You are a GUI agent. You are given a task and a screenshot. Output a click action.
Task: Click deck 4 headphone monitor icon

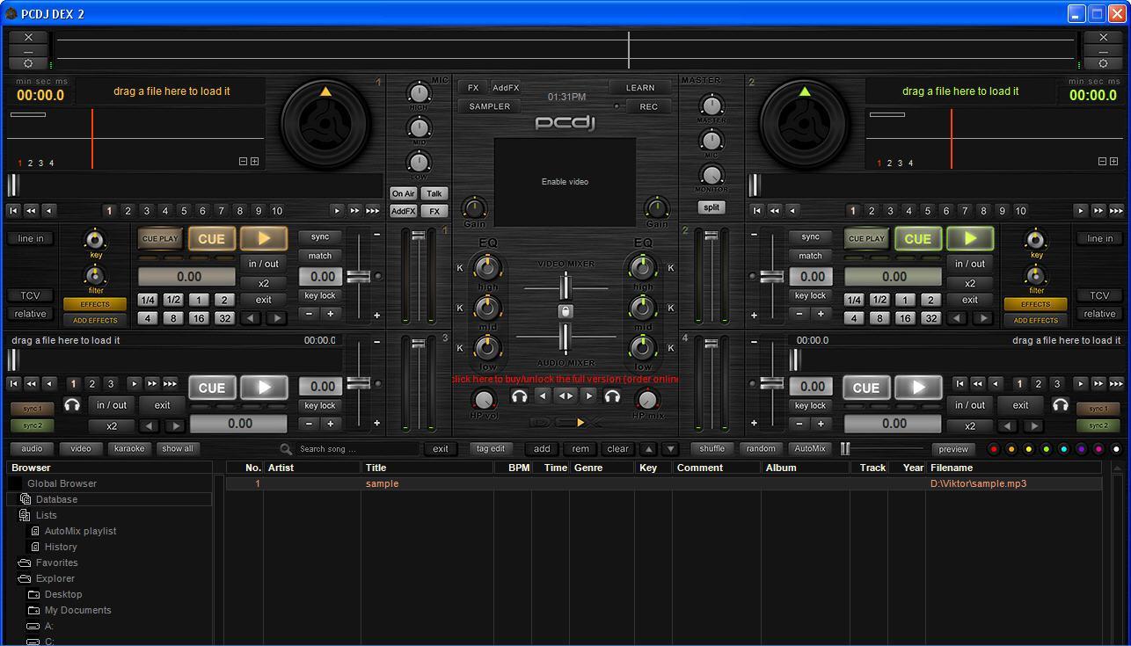[1060, 404]
